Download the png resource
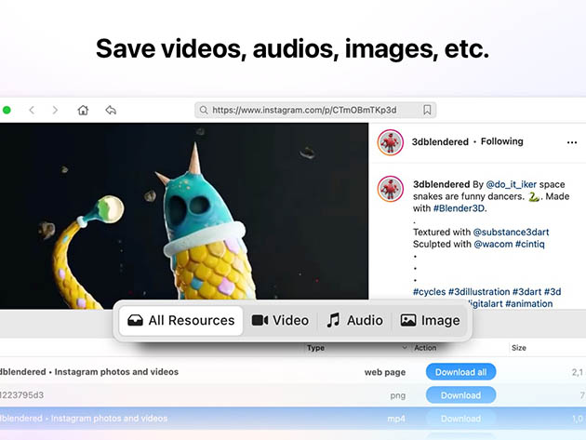The height and width of the screenshot is (440, 586). 460,395
